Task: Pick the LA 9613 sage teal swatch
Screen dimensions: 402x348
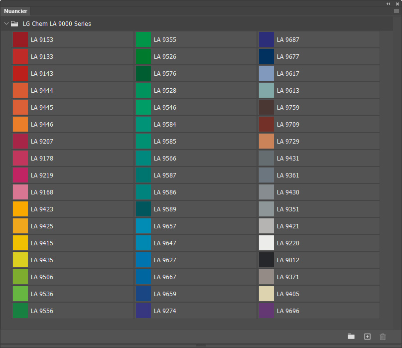Action: (x=267, y=90)
